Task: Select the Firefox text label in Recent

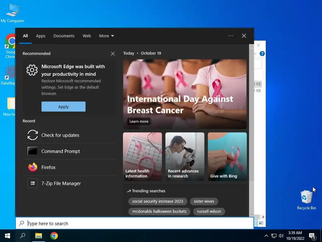Action: (48, 167)
